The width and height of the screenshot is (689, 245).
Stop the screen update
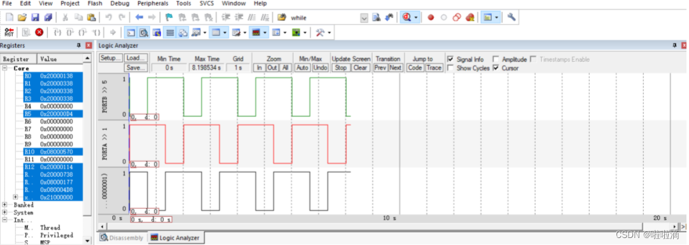coord(340,67)
